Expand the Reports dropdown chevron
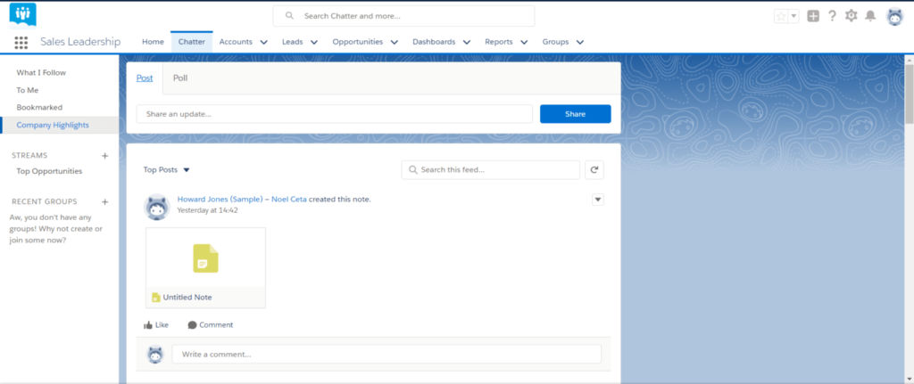Image resolution: width=914 pixels, height=384 pixels. click(x=524, y=42)
